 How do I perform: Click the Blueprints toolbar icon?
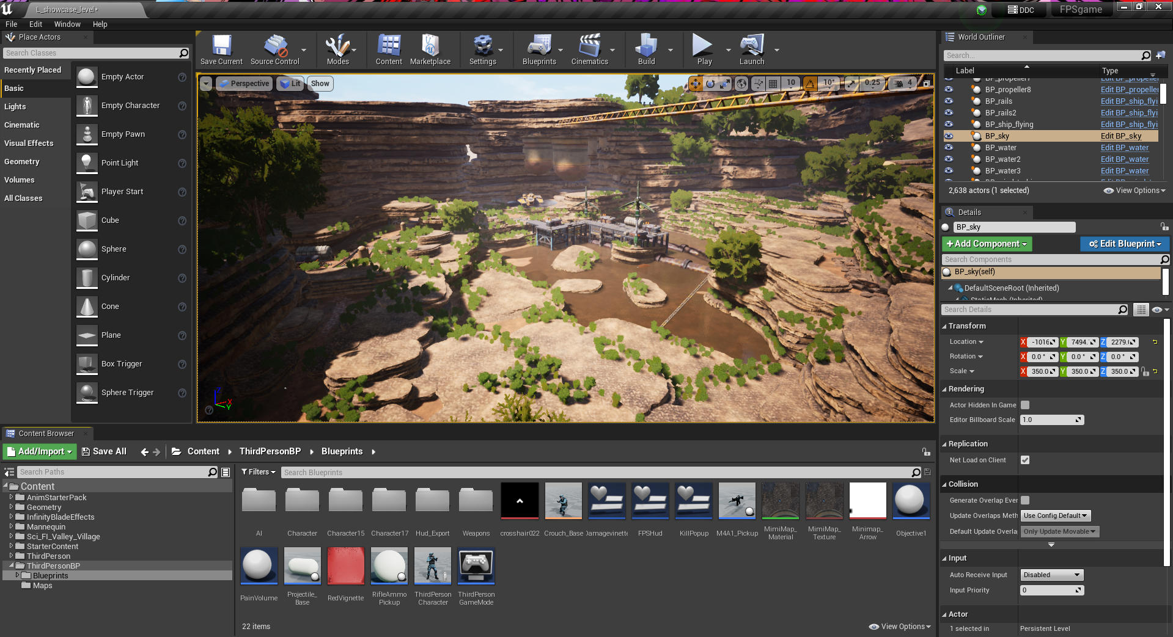(x=539, y=49)
